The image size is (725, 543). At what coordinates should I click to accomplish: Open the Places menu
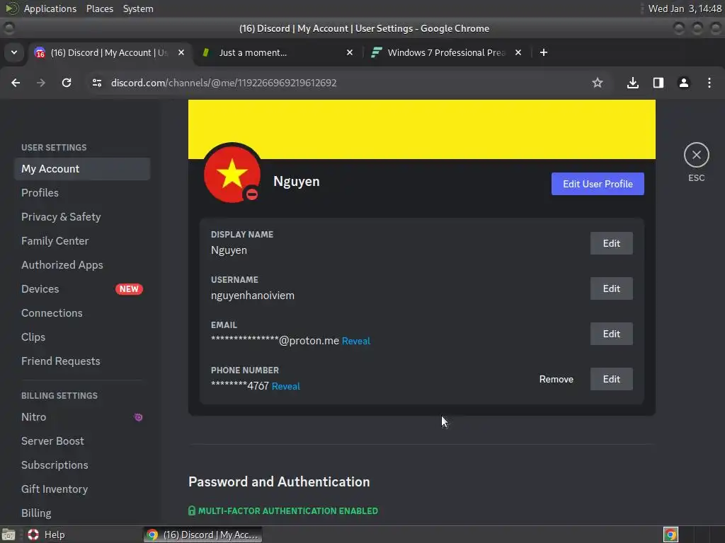point(100,8)
